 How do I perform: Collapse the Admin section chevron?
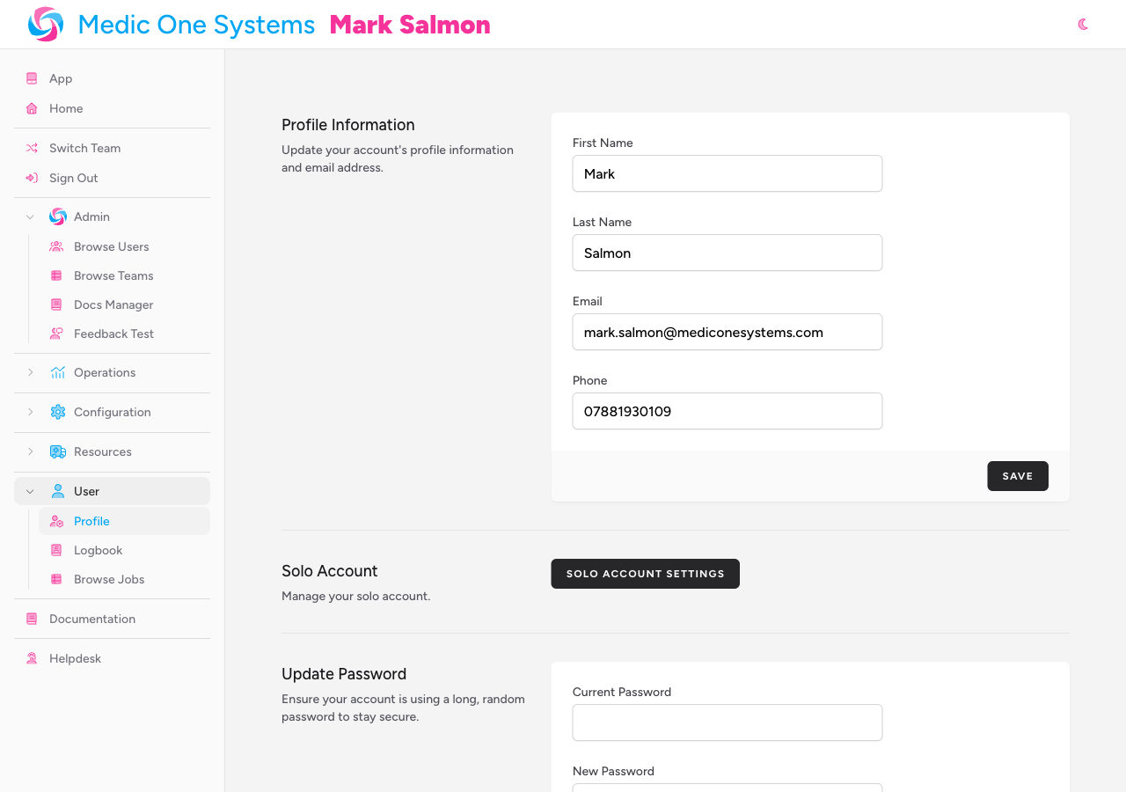[x=29, y=216]
